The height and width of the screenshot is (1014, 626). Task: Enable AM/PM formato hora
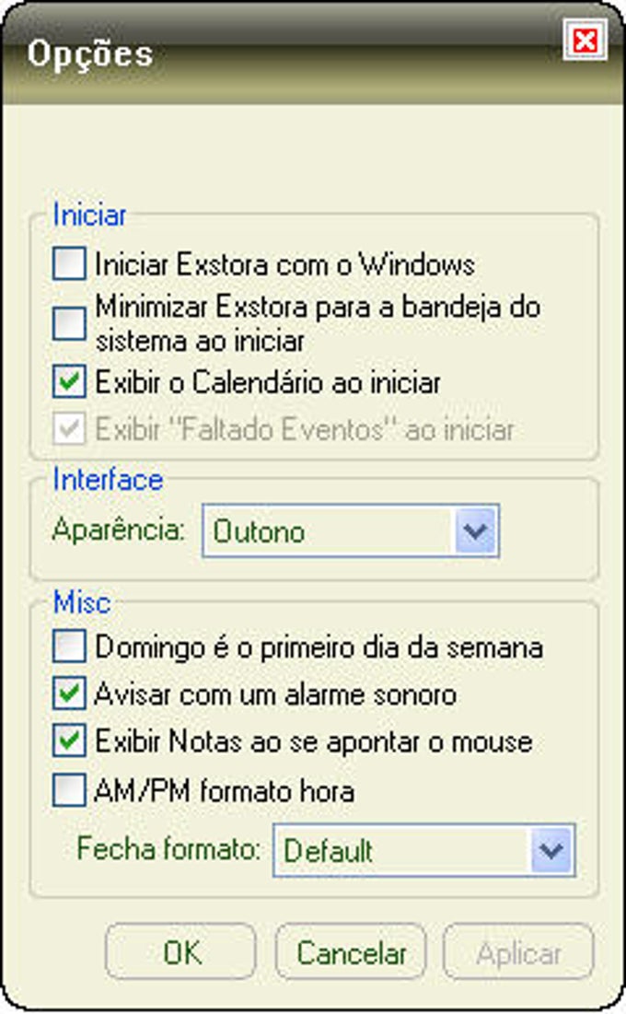69,790
